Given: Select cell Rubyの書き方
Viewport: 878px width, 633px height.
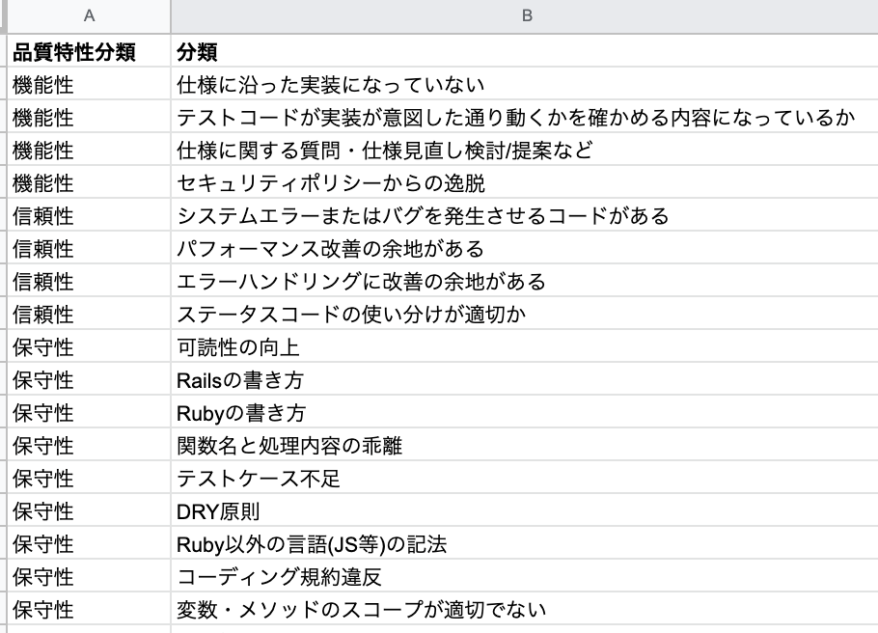Looking at the screenshot, I should point(525,412).
